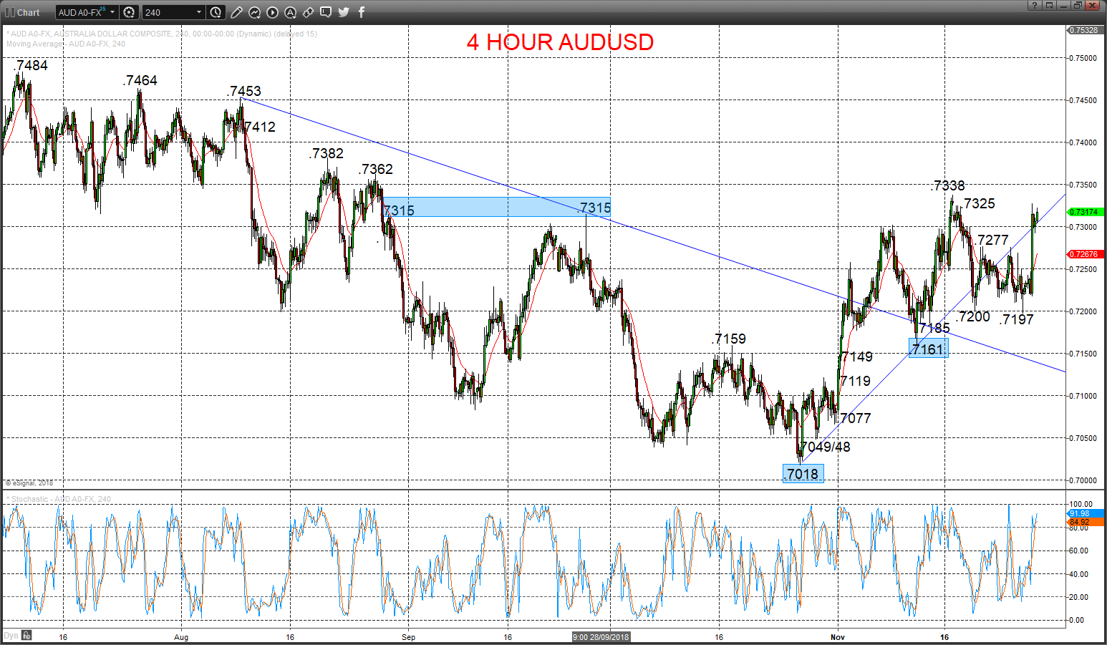Click the .7200 price annotation
Image resolution: width=1107 pixels, height=645 pixels.
tap(973, 316)
